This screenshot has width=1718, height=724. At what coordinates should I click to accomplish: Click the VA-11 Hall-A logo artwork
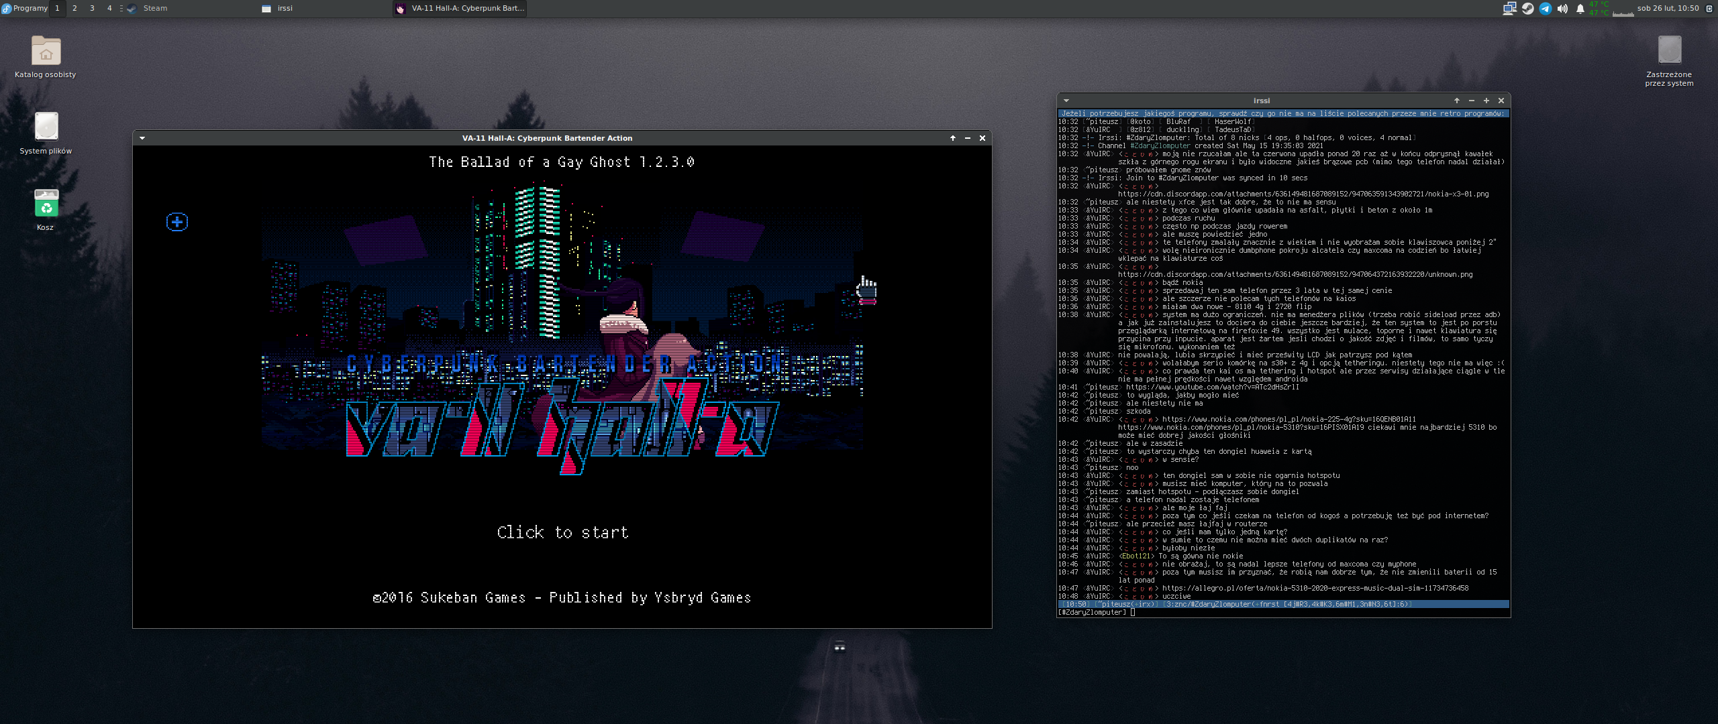coord(562,427)
